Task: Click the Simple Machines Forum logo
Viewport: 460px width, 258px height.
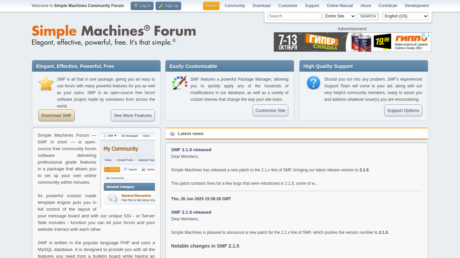Action: (114, 32)
